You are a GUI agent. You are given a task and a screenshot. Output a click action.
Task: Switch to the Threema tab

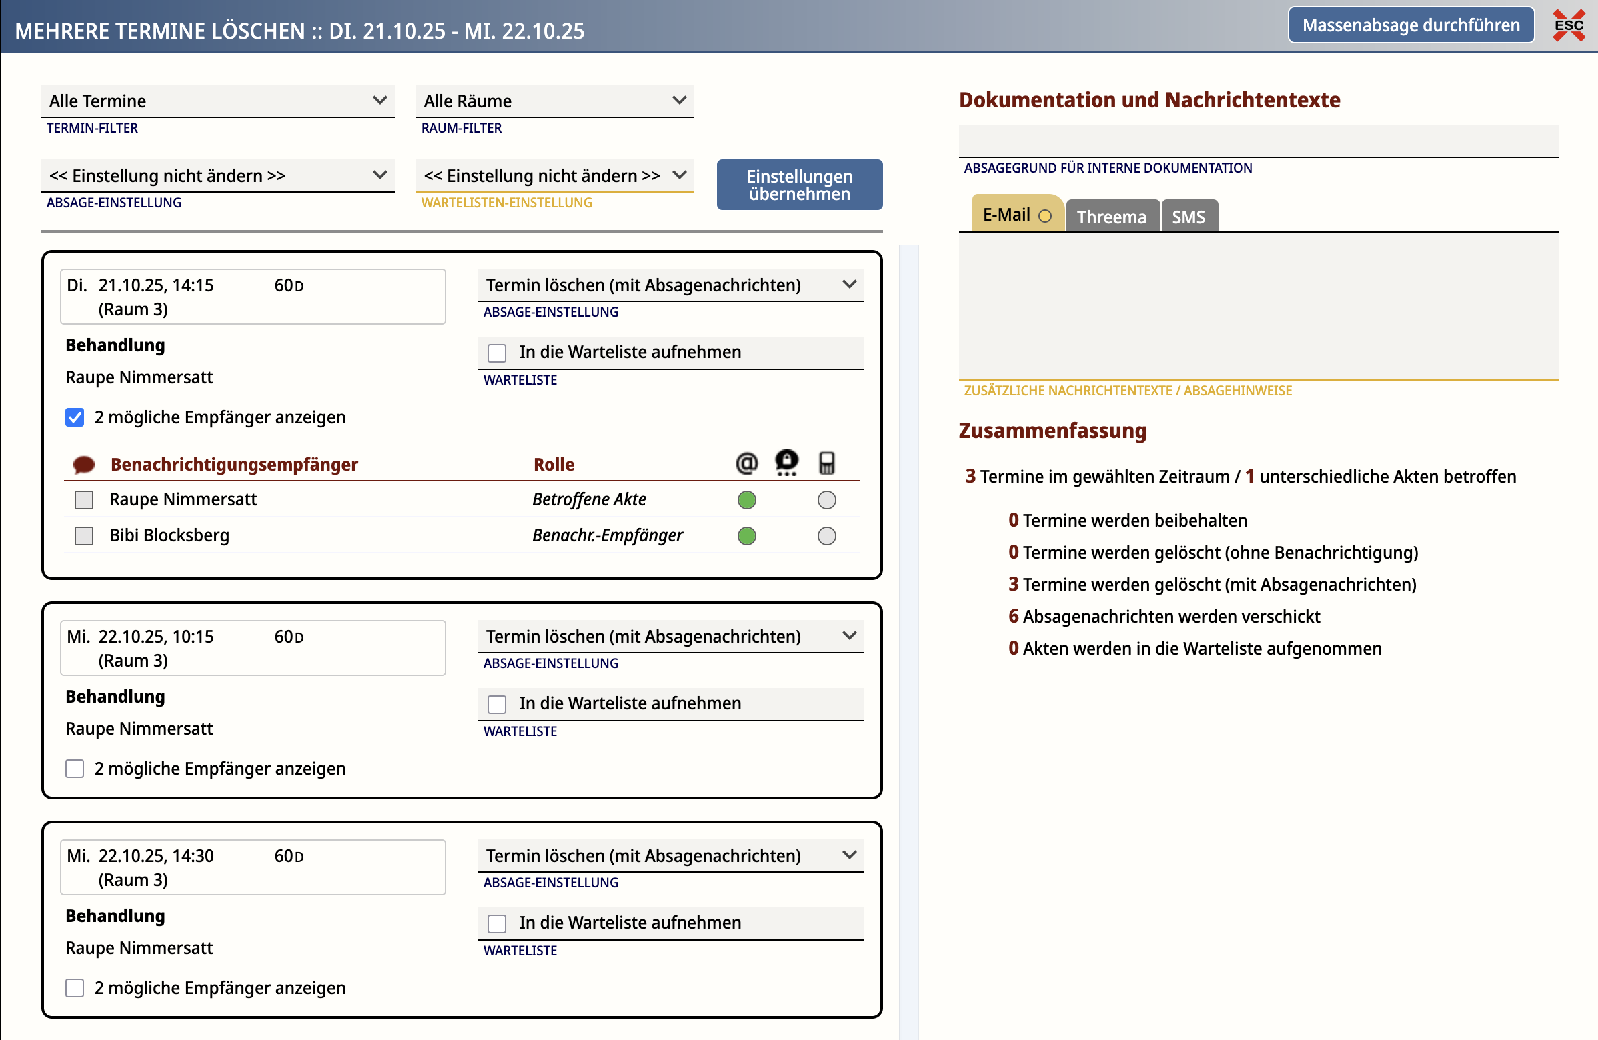point(1111,217)
